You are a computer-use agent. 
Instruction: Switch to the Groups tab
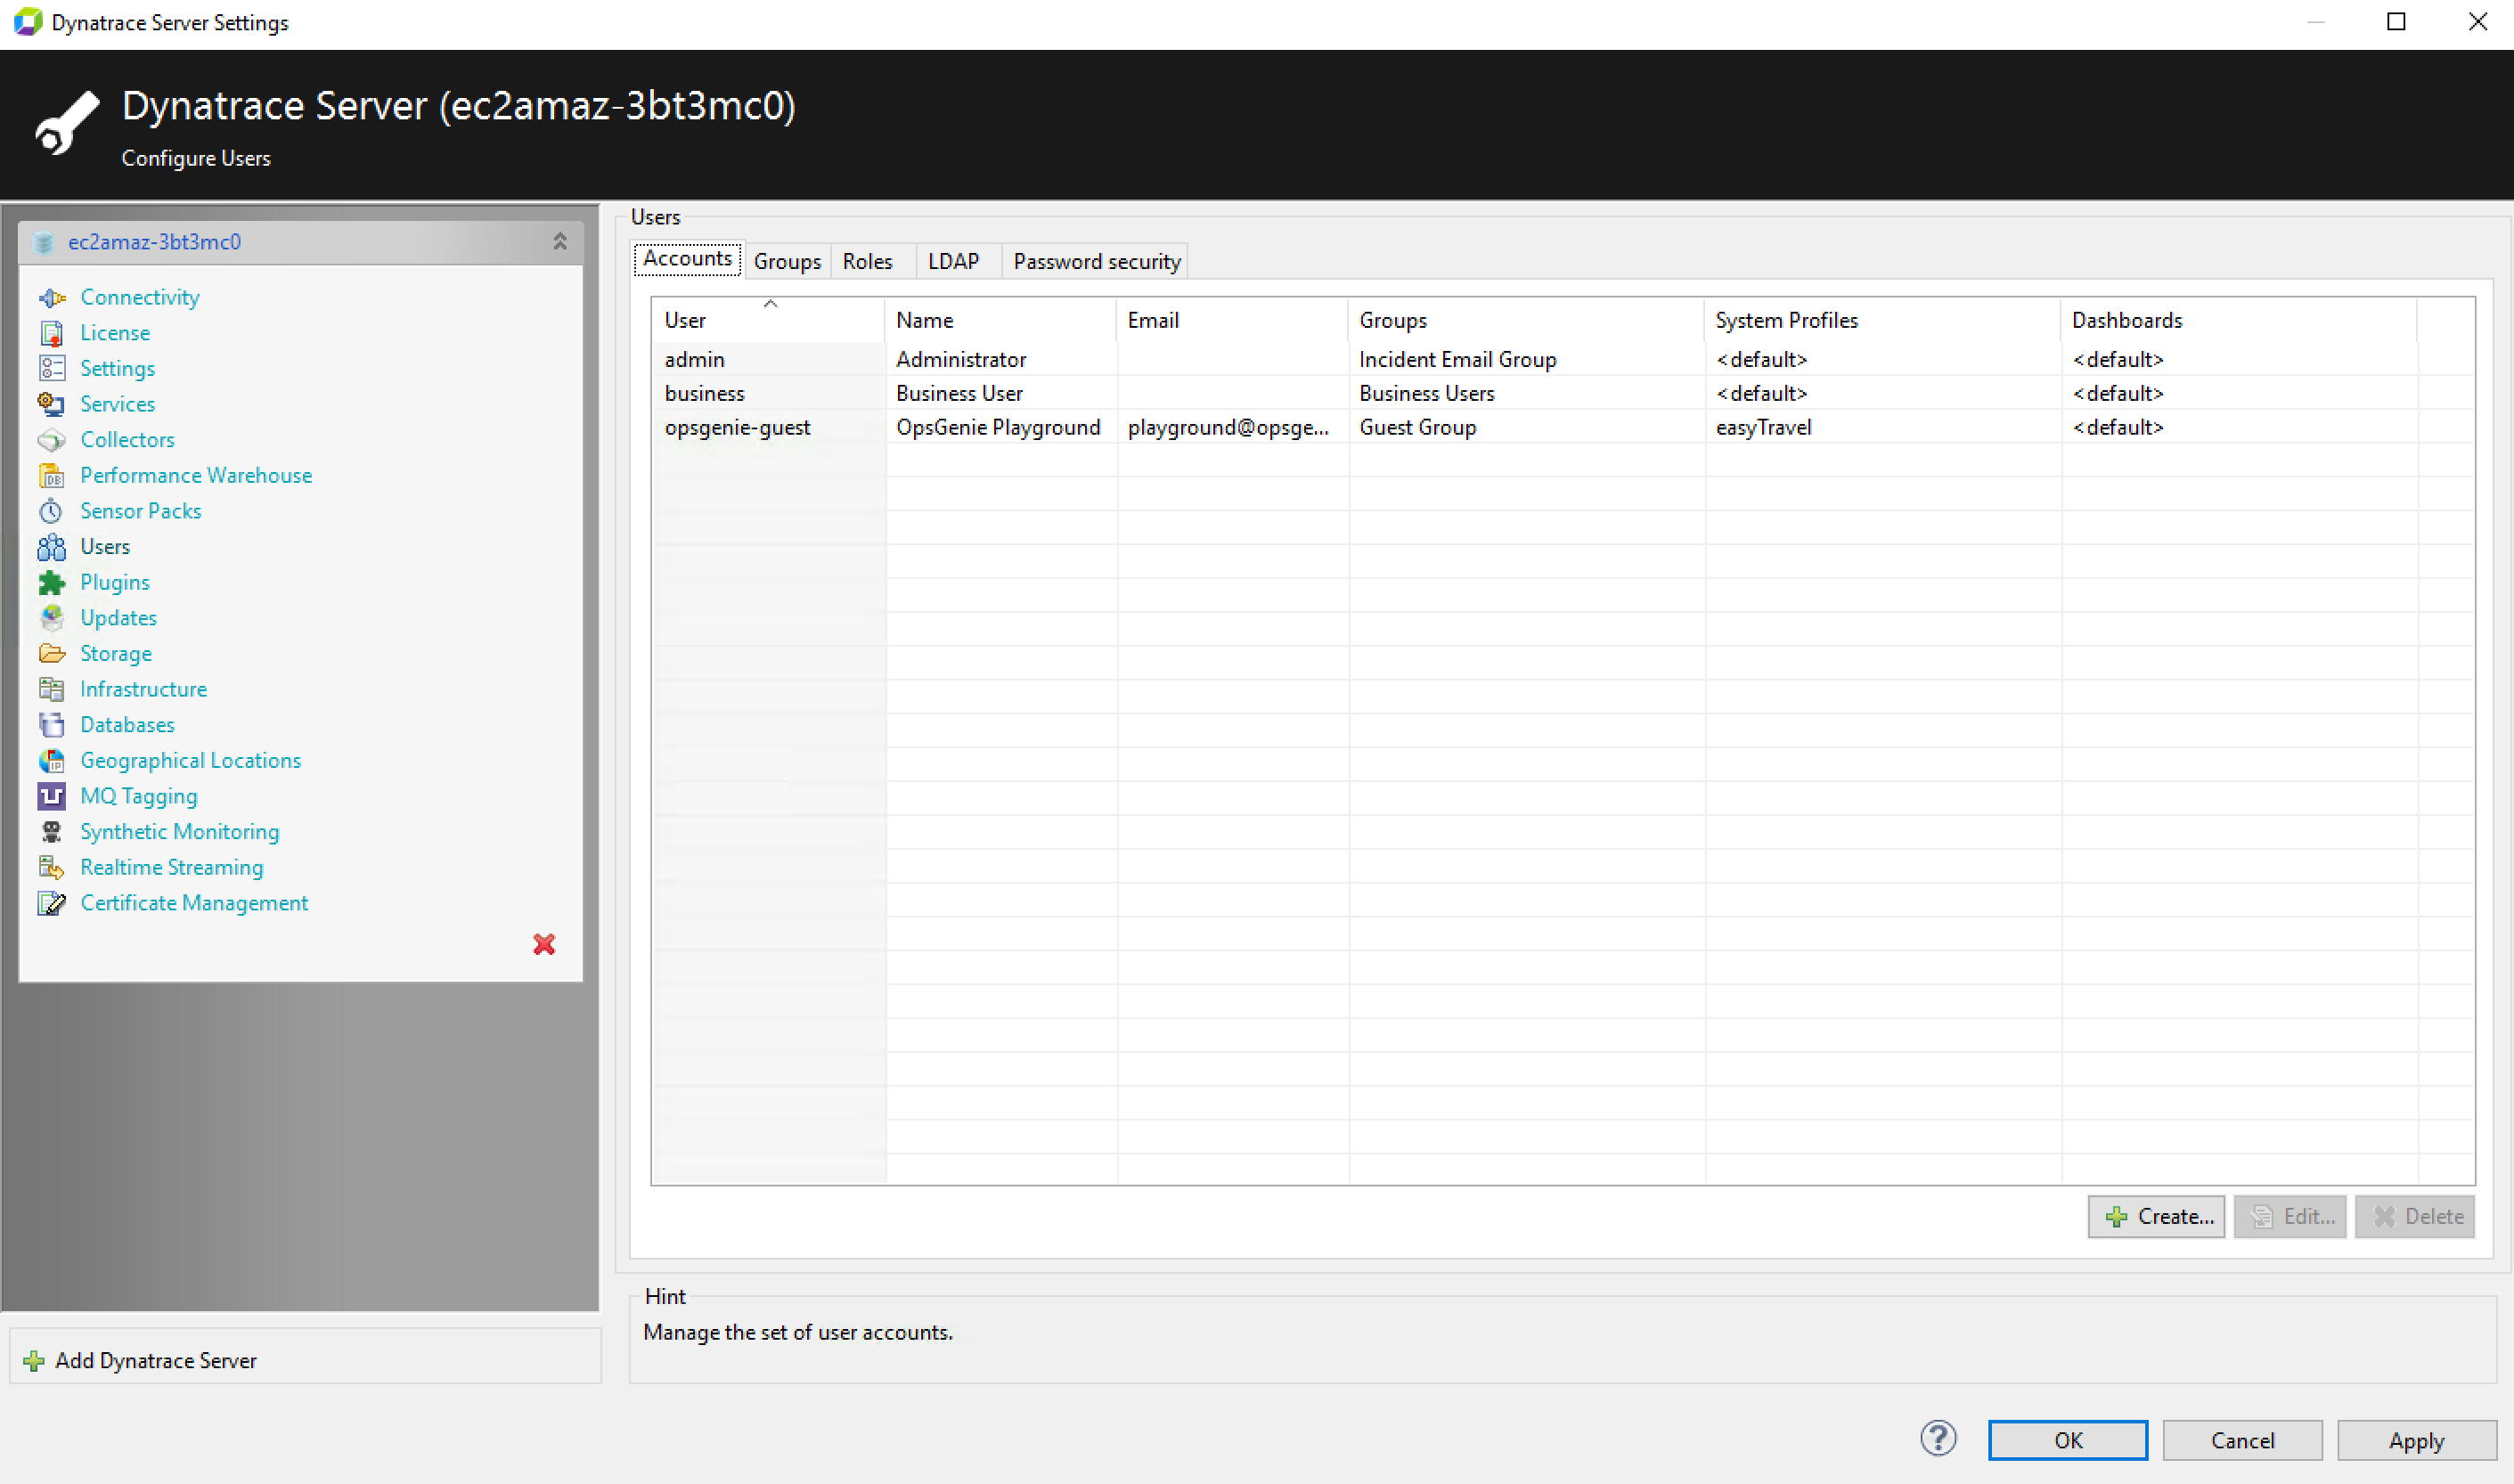click(786, 260)
